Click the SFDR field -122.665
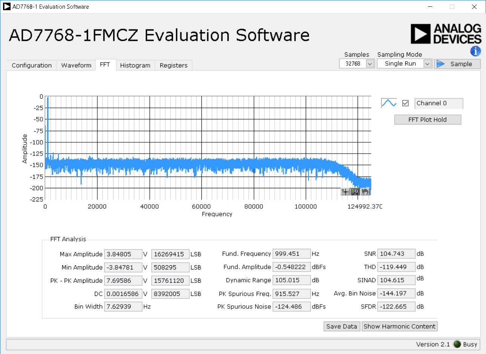486x354 pixels. click(x=396, y=306)
